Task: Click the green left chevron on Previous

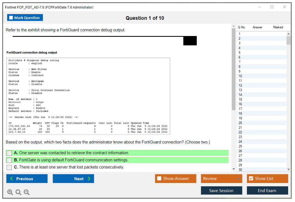Action: pos(11,178)
